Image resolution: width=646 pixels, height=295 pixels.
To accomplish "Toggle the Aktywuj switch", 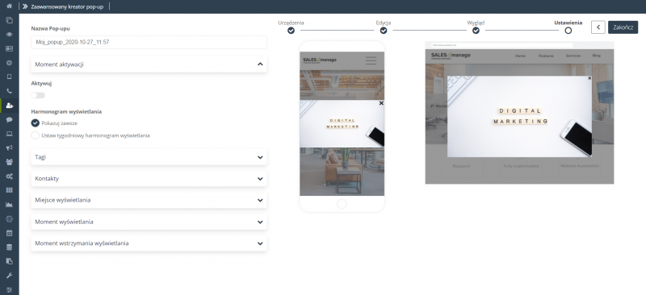I will (38, 95).
